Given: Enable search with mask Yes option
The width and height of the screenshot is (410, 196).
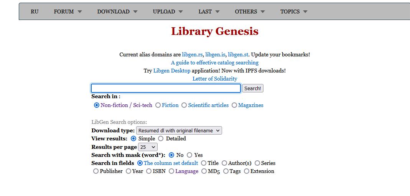Looking at the screenshot, I should click(189, 155).
